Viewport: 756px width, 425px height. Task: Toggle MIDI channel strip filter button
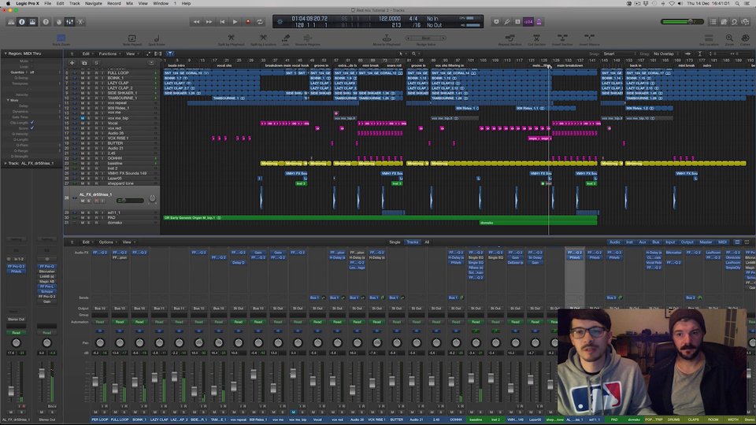pos(722,242)
